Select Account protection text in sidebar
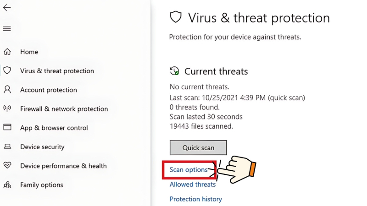Viewport: 367px width, 206px height. (x=48, y=90)
